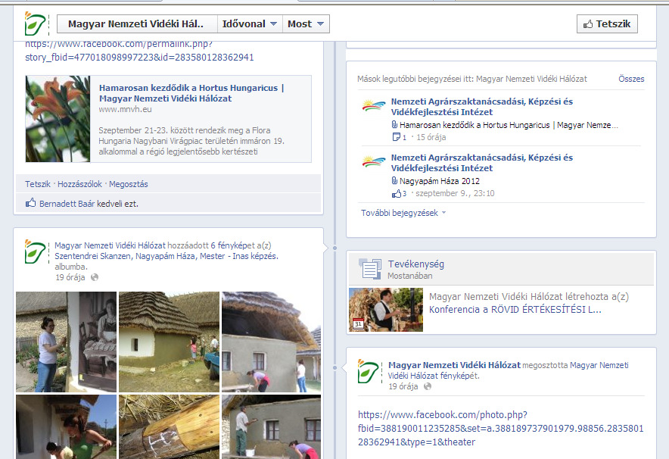Open Magyar Nemzeti Vidéki Hálózat link in album post
This screenshot has height=459, width=669.
click(x=110, y=245)
